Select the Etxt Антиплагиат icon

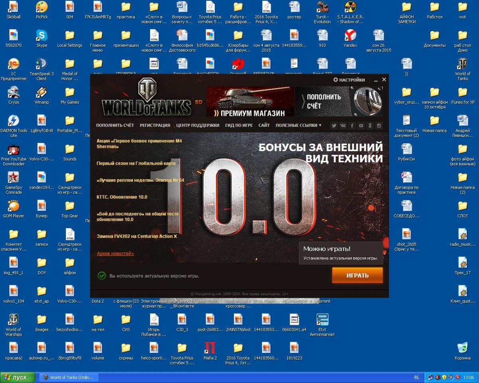click(x=322, y=325)
